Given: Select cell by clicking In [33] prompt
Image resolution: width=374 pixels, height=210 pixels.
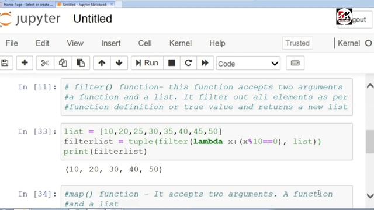Looking at the screenshot, I should (x=37, y=132).
